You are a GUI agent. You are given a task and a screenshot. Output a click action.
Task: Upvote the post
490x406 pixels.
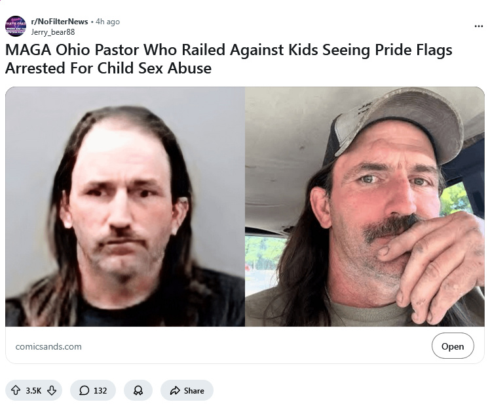pyautogui.click(x=16, y=390)
